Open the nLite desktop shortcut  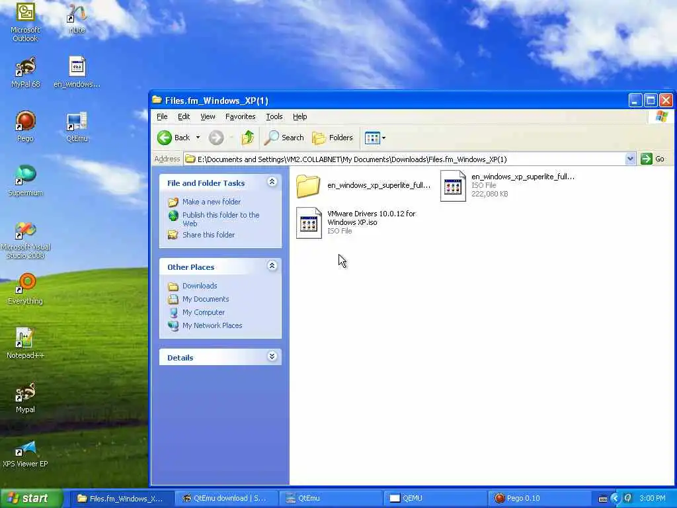(77, 19)
